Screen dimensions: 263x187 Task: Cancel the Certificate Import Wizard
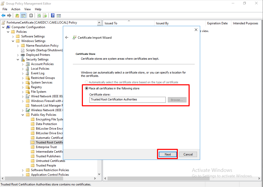coord(188,154)
